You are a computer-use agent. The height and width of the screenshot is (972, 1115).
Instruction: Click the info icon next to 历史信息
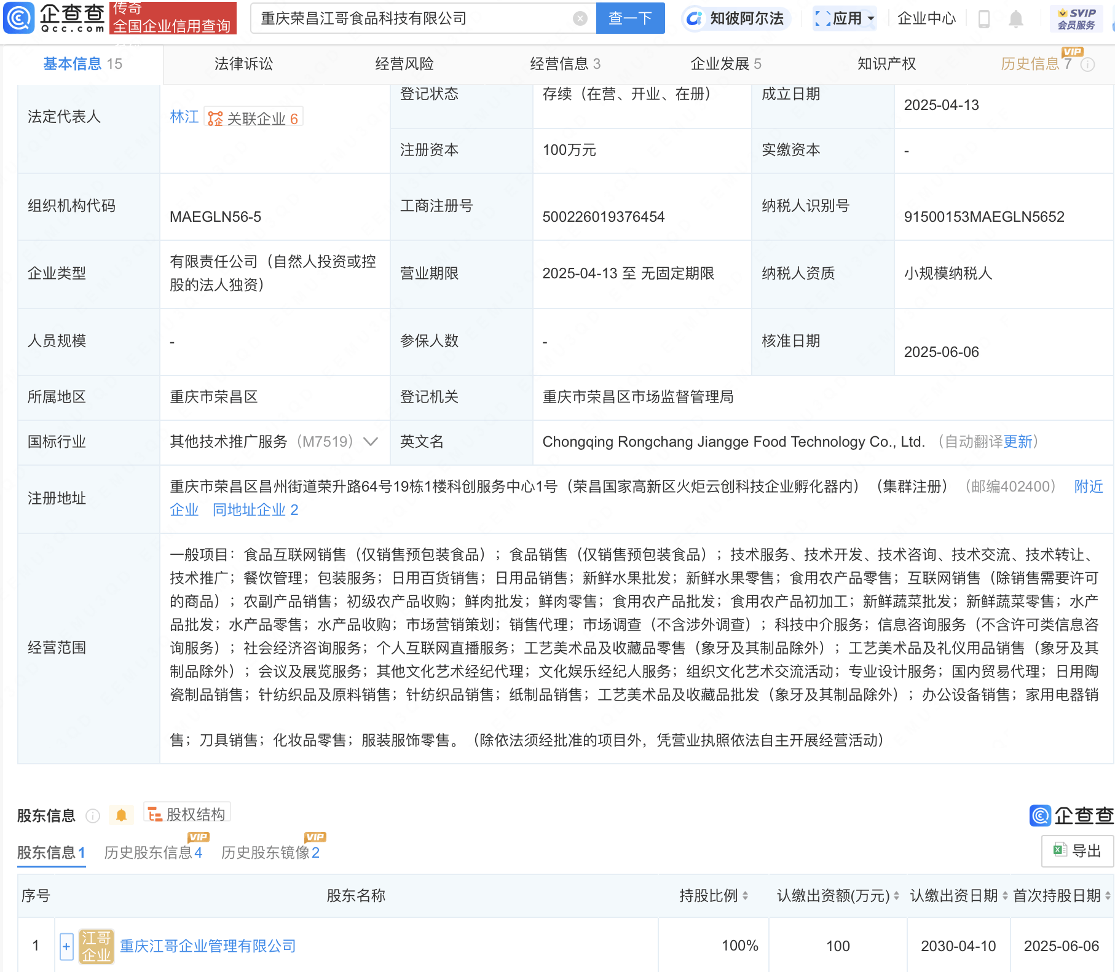point(1087,65)
